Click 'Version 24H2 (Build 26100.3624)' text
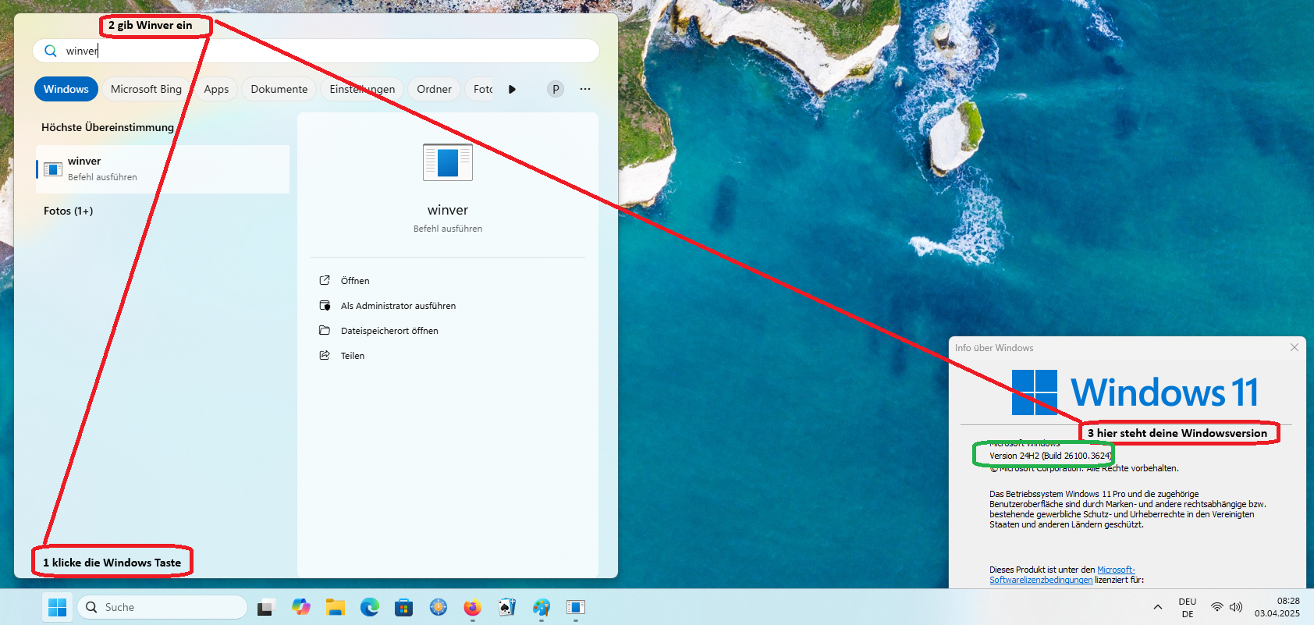 [1050, 456]
